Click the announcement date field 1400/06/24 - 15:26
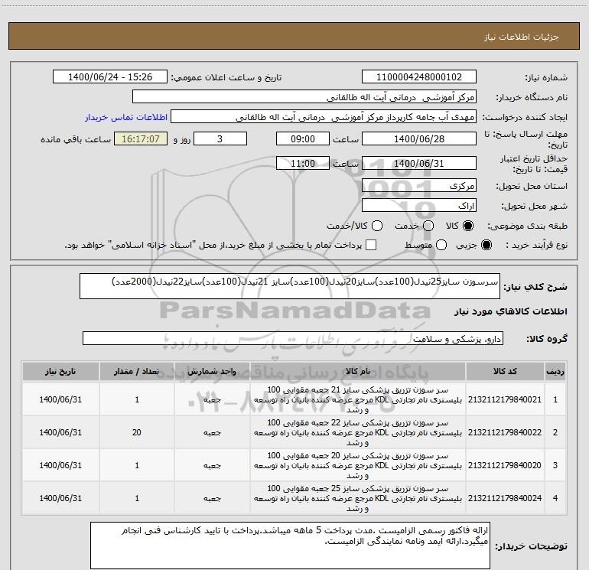This screenshot has width=589, height=570. point(110,77)
